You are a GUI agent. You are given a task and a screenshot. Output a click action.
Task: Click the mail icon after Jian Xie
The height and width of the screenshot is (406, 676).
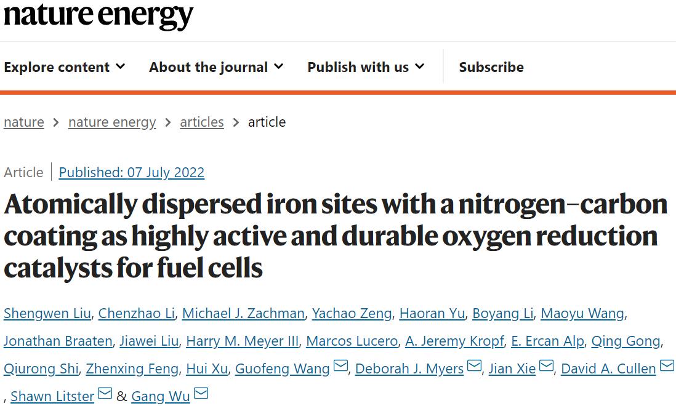[x=546, y=367]
